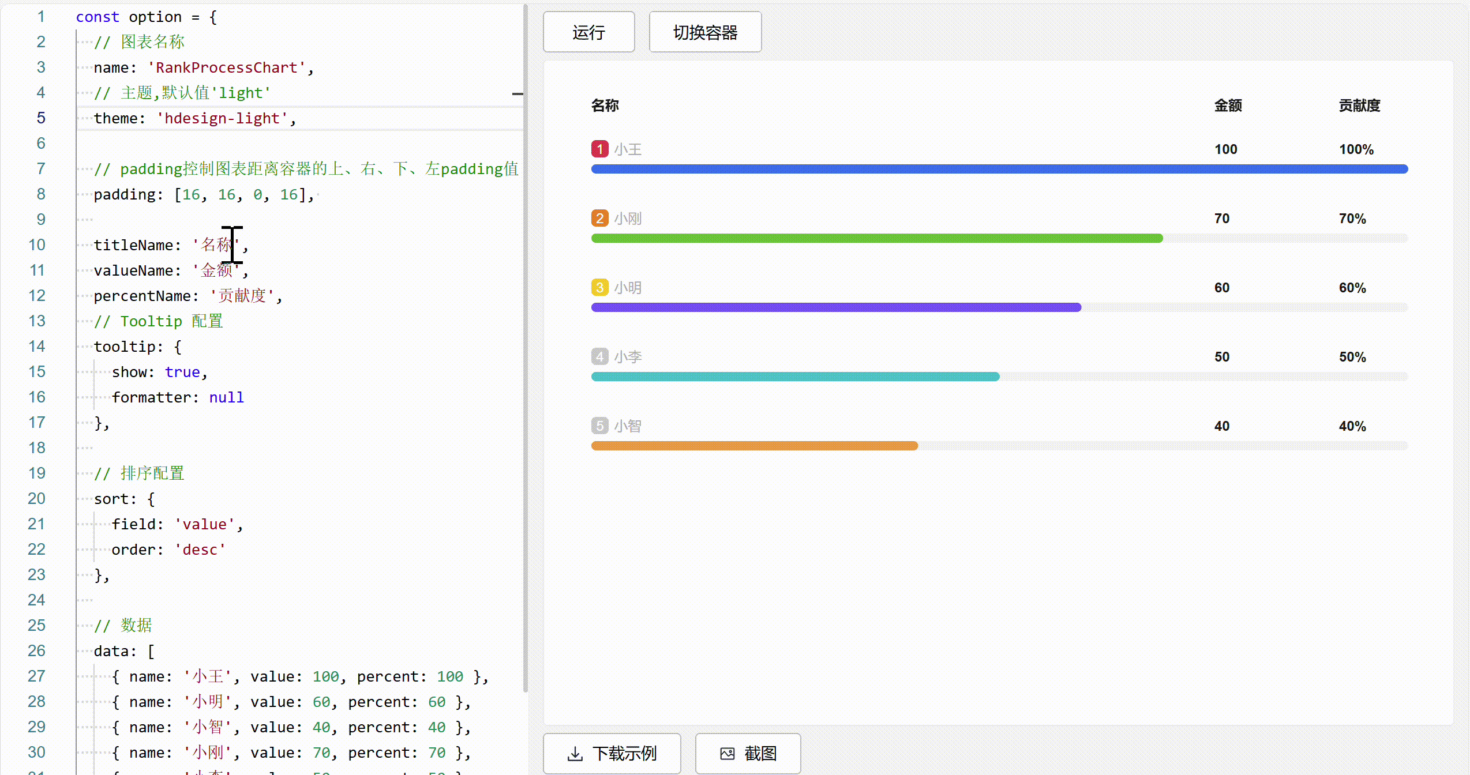This screenshot has width=1470, height=775.
Task: Click the gray rank 5 badge
Action: coord(599,426)
